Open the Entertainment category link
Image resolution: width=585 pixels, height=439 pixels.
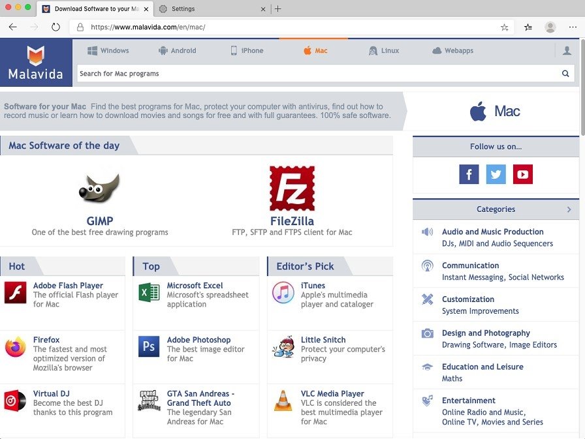(469, 401)
